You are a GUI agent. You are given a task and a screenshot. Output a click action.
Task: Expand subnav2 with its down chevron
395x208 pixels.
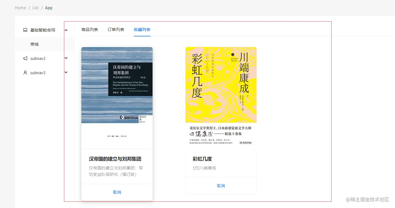[66, 58]
